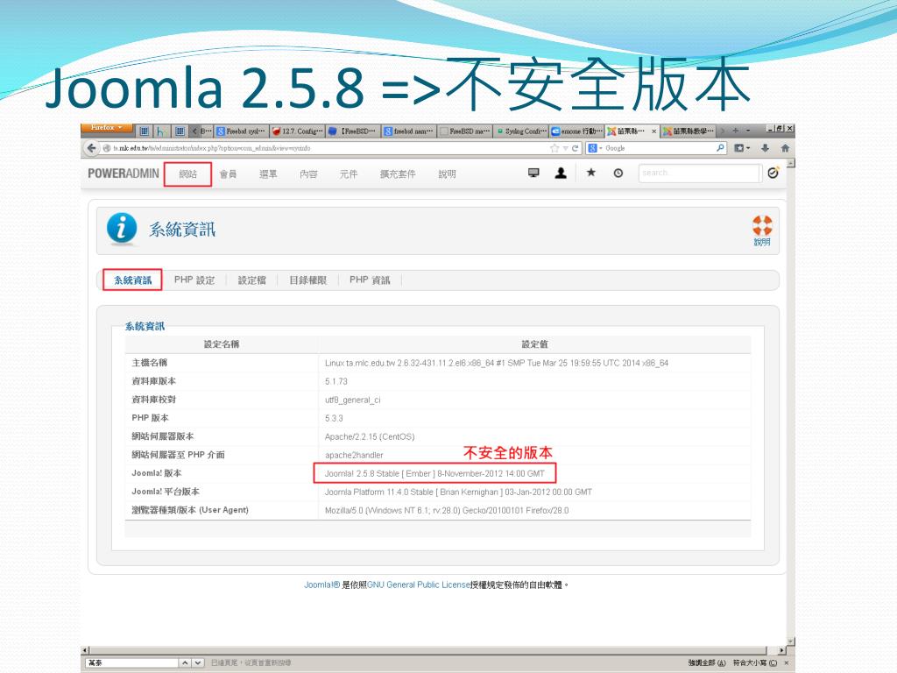The width and height of the screenshot is (897, 673).
Task: Click the circular check icon beside search
Action: coord(773,173)
